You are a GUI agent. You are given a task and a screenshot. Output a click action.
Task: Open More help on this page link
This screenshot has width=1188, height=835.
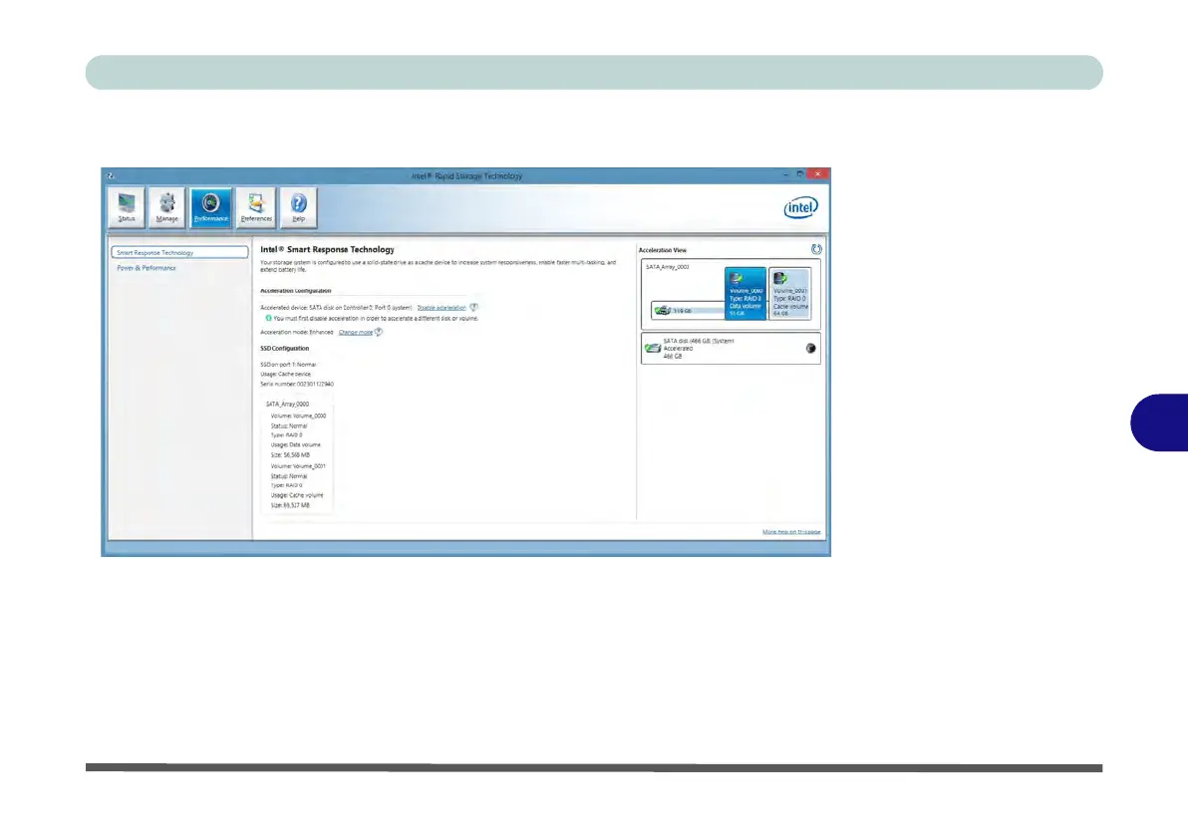coord(791,532)
